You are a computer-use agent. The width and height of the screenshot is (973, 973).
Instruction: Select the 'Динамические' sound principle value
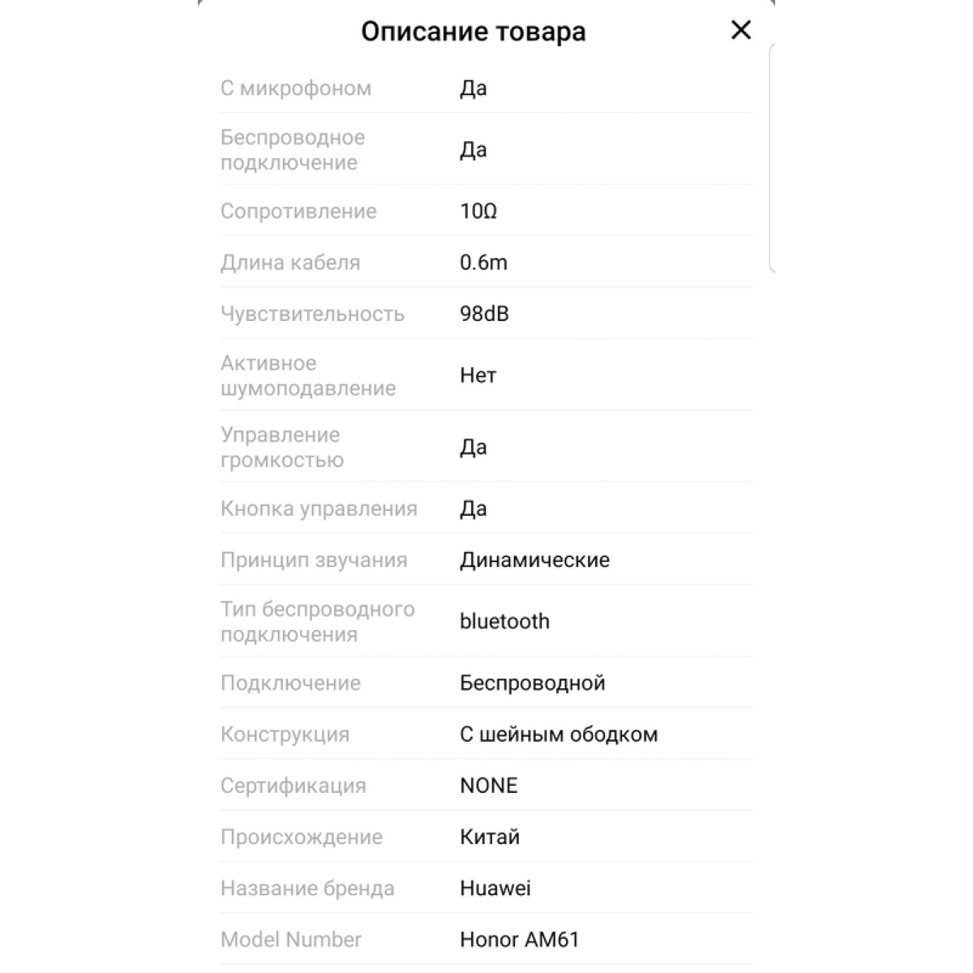tap(534, 560)
